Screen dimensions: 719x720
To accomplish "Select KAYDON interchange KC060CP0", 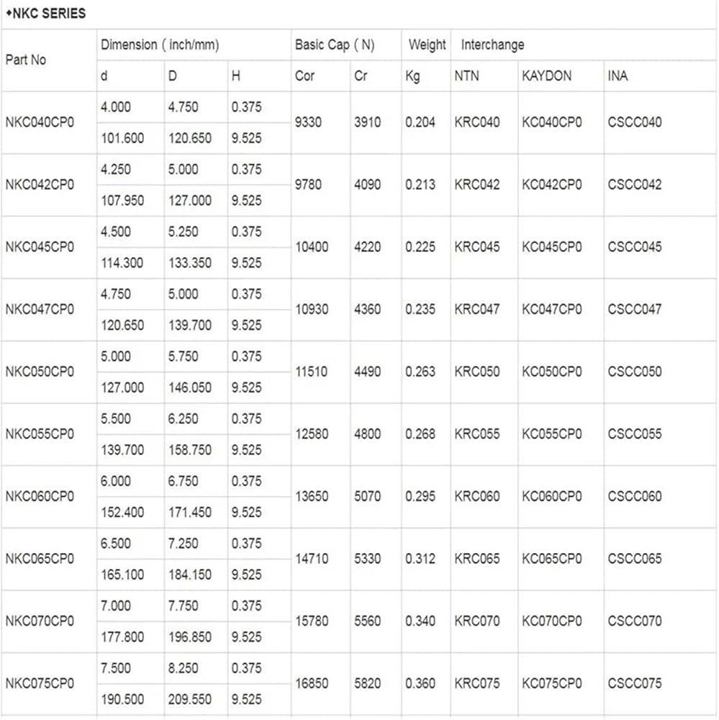I will pyautogui.click(x=552, y=496).
